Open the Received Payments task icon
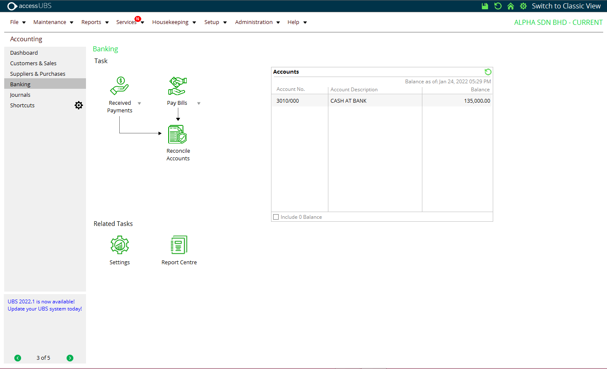Viewport: 607px width, 369px height. [120, 86]
